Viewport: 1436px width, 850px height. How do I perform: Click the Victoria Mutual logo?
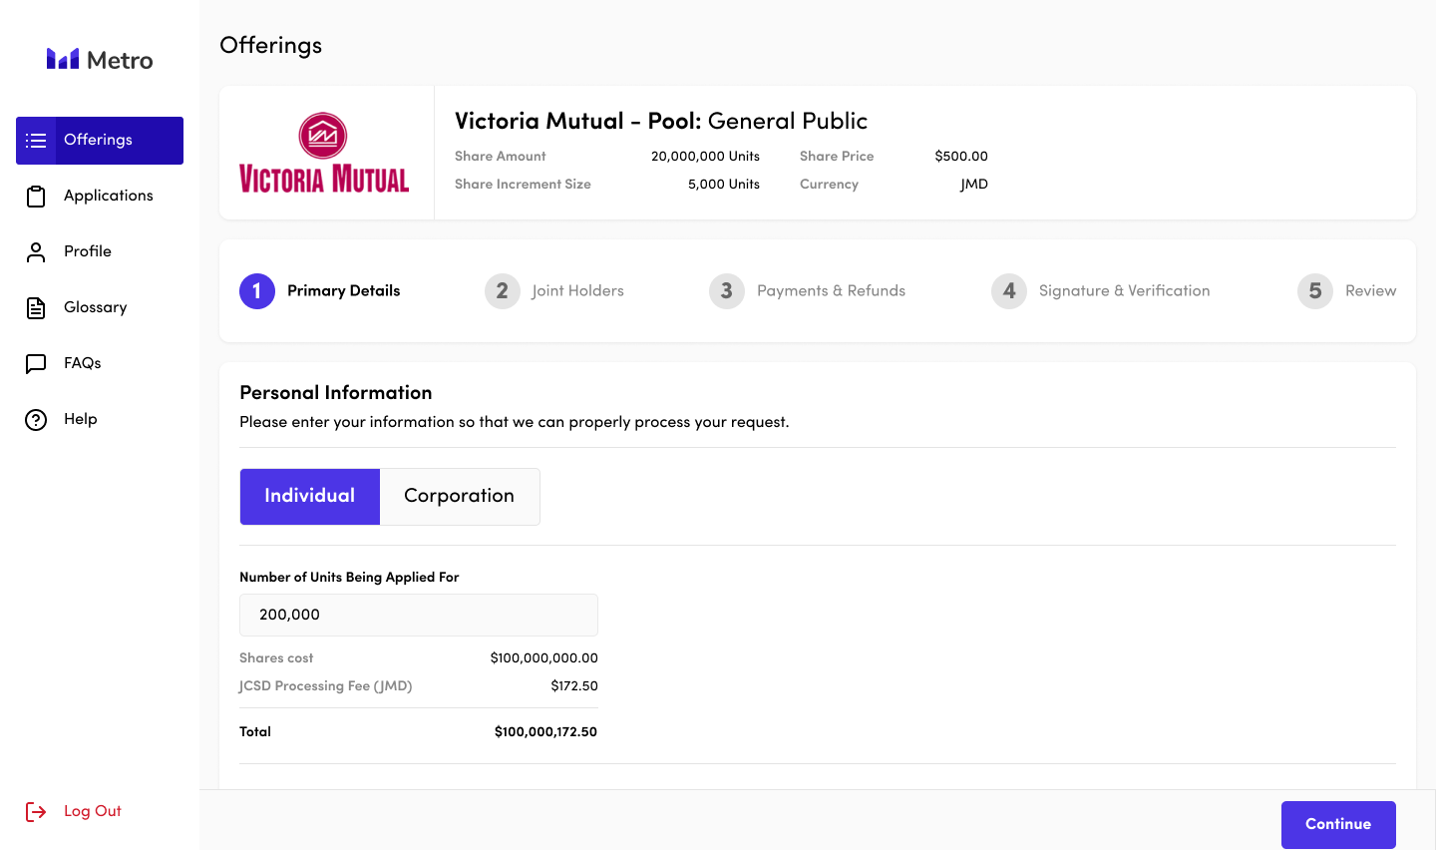pyautogui.click(x=324, y=153)
